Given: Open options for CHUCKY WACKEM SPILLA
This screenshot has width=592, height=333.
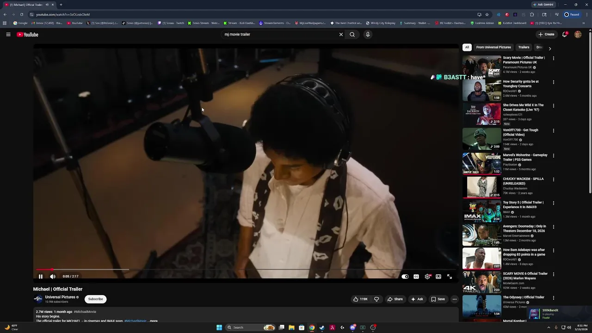Looking at the screenshot, I should [554, 179].
